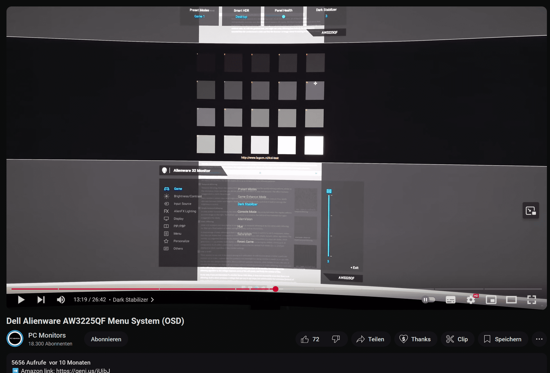Click the Exit label in the OSD
This screenshot has width=550, height=373.
[354, 268]
